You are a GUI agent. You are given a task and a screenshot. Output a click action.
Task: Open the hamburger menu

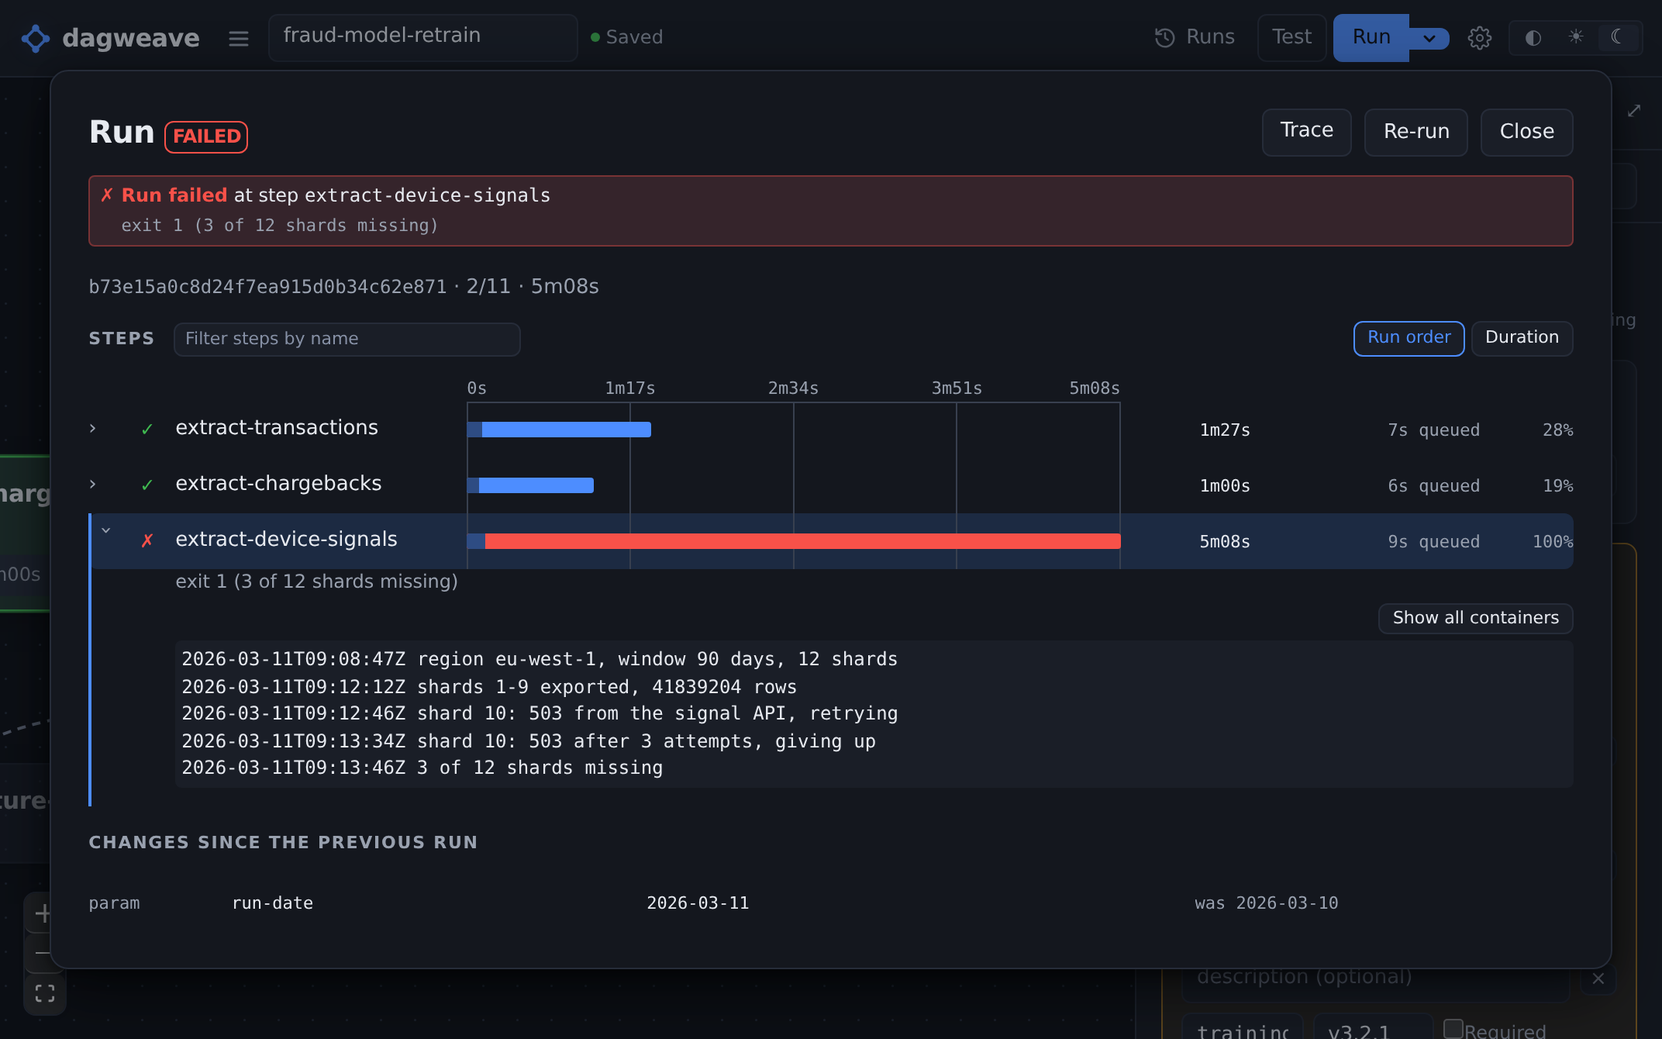(x=239, y=38)
